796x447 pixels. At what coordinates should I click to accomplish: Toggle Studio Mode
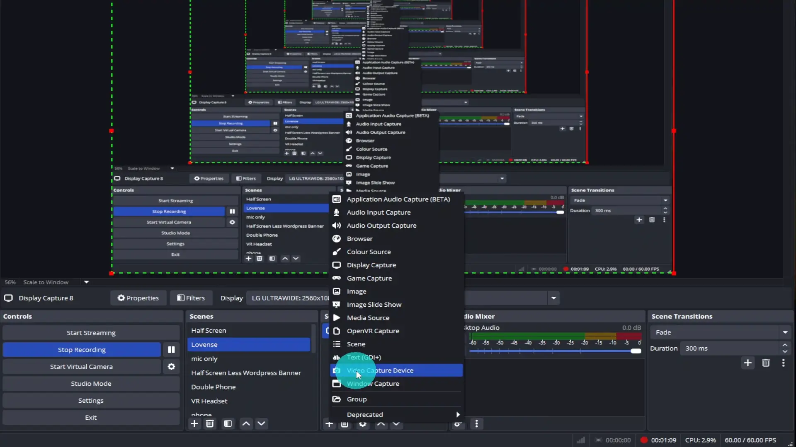(x=91, y=384)
